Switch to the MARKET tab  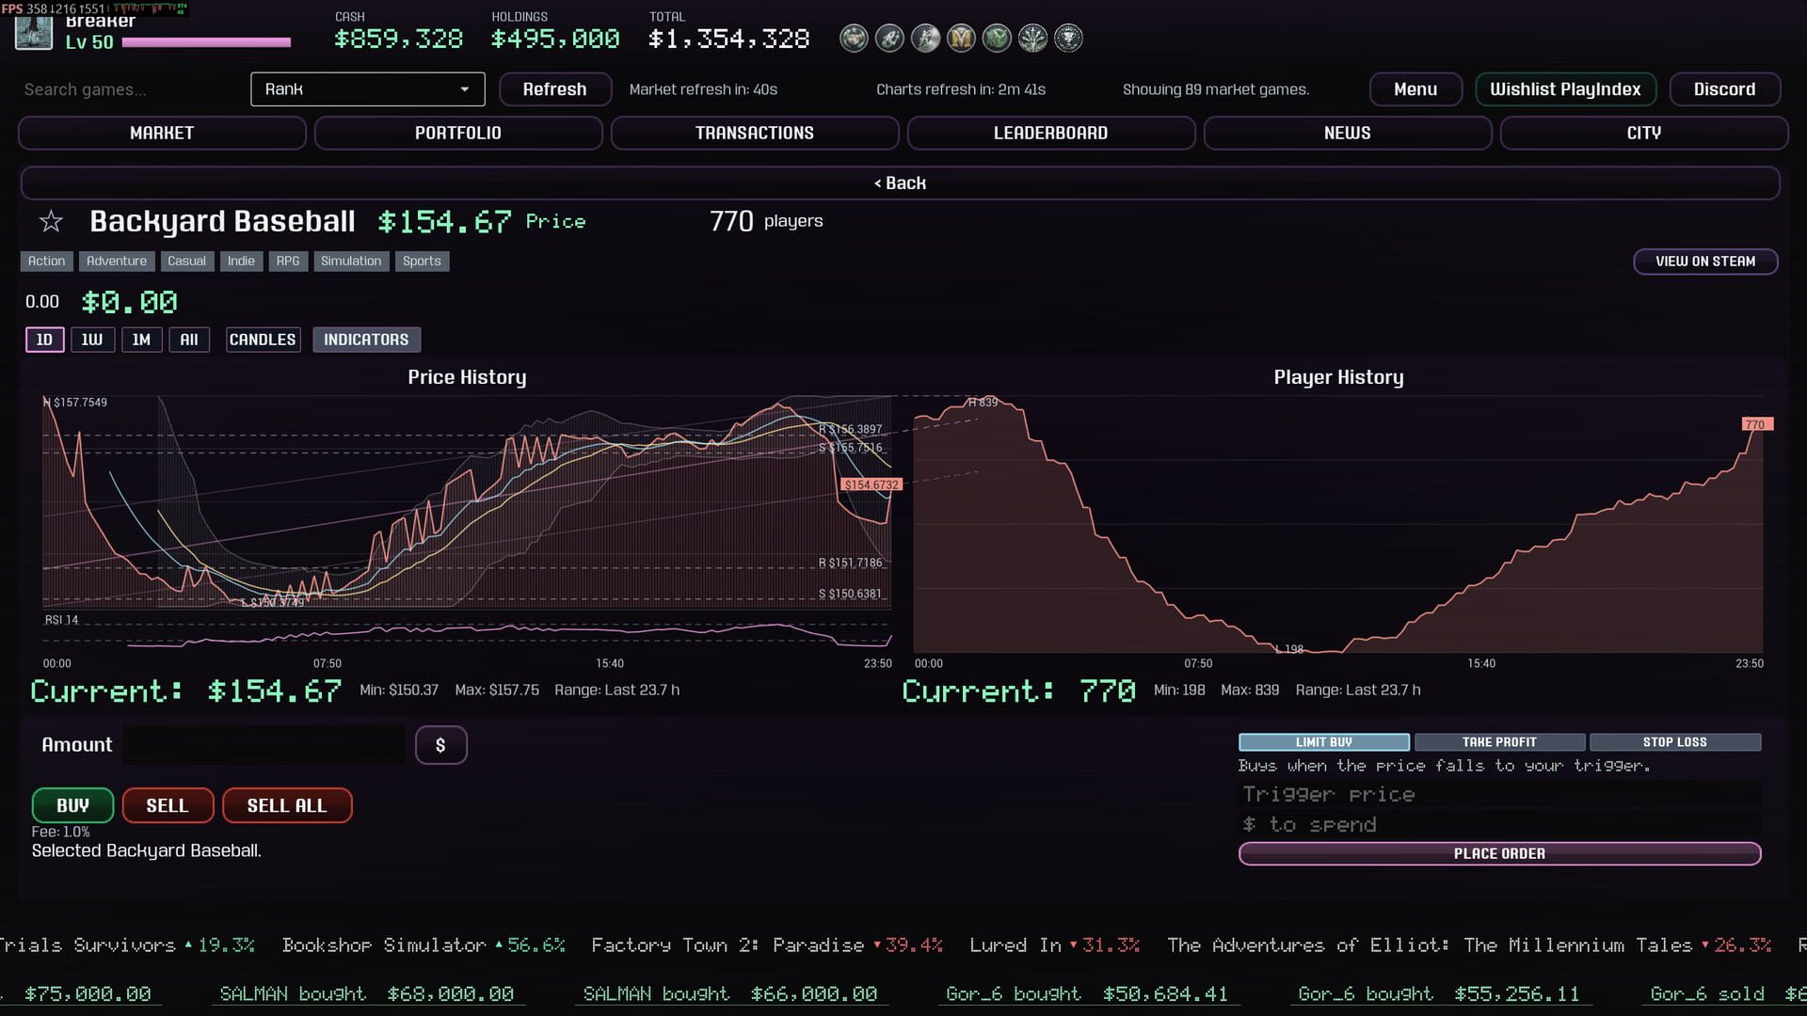[162, 133]
